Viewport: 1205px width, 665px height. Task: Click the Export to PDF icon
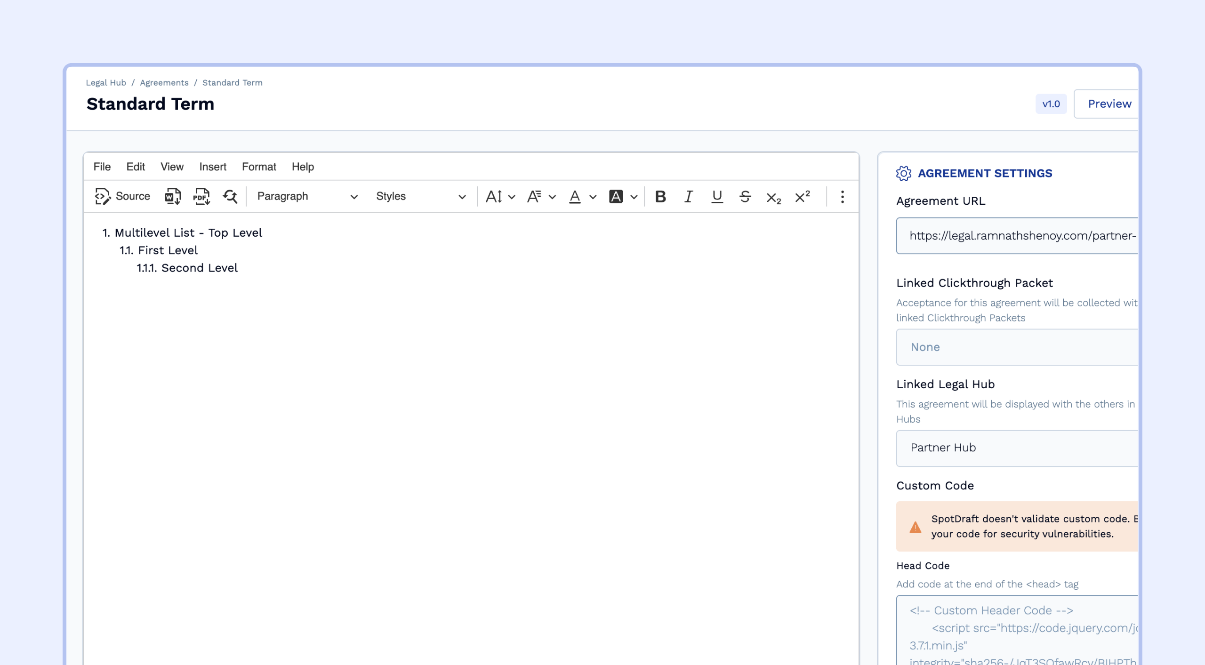point(201,196)
